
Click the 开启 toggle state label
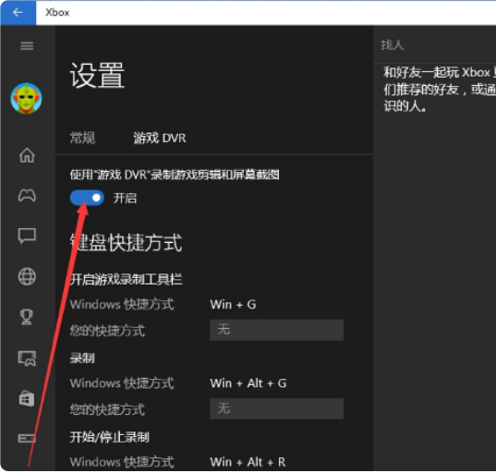coord(125,199)
